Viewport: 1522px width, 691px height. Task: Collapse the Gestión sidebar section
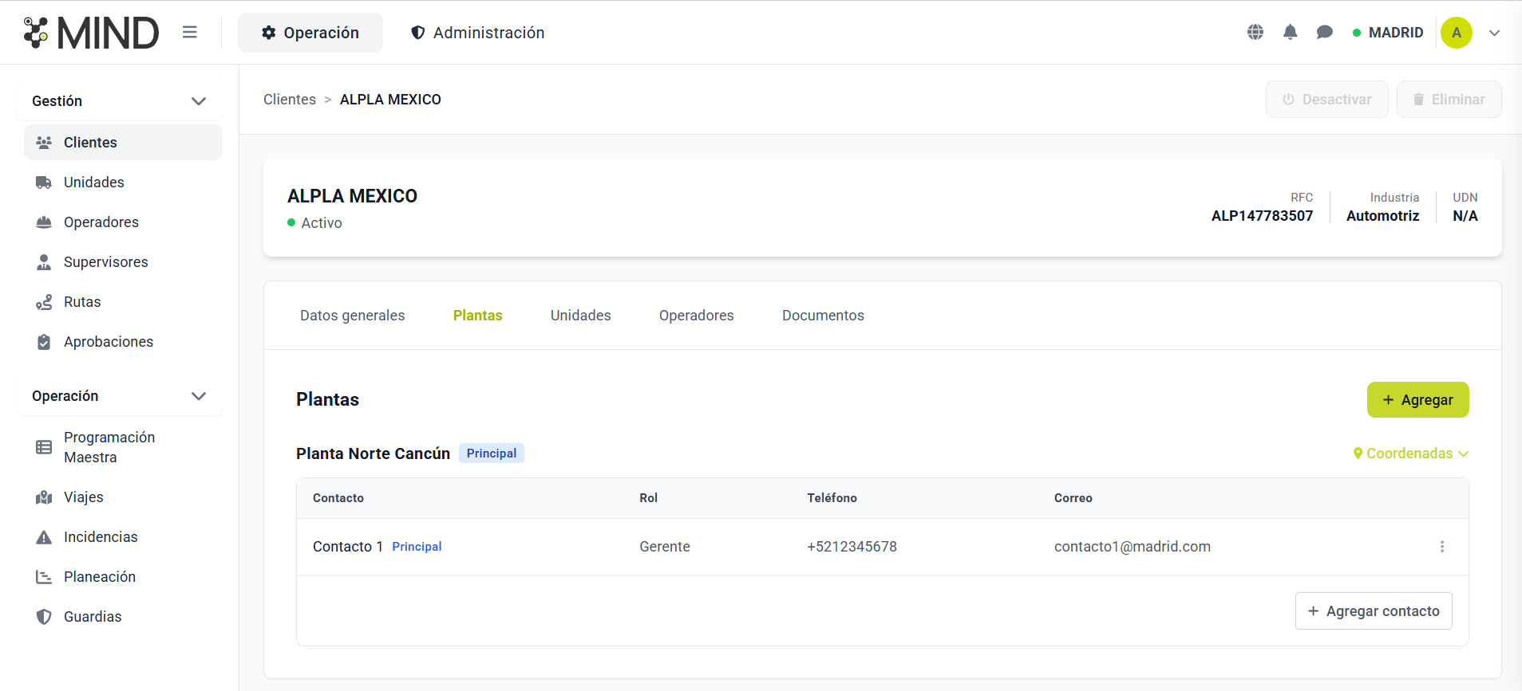pos(199,101)
